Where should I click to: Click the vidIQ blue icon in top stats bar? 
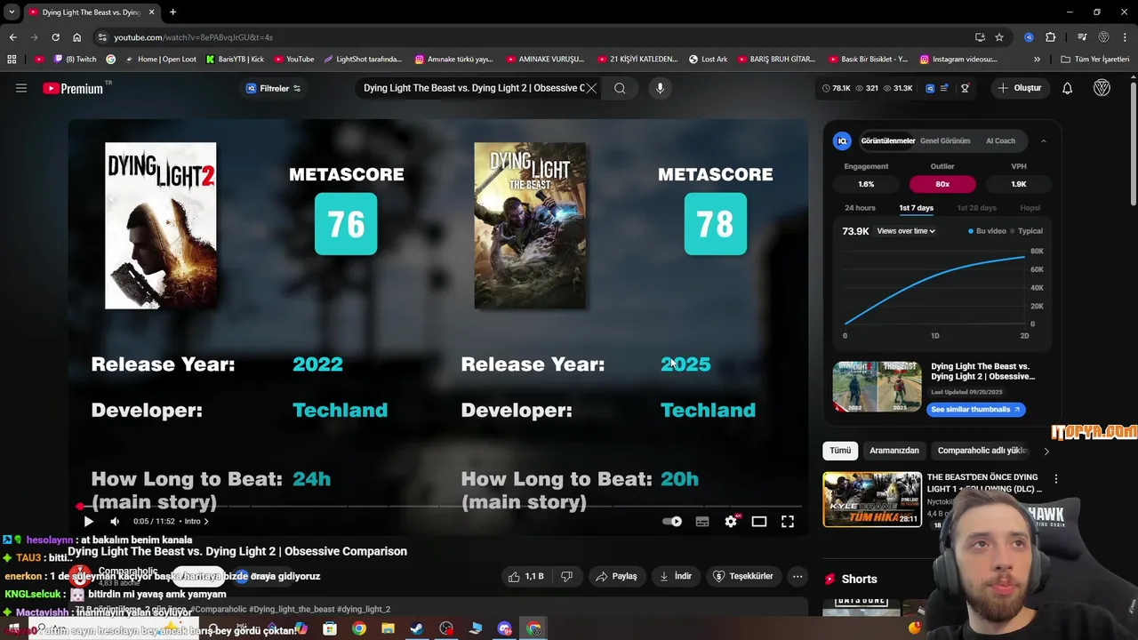coord(930,88)
